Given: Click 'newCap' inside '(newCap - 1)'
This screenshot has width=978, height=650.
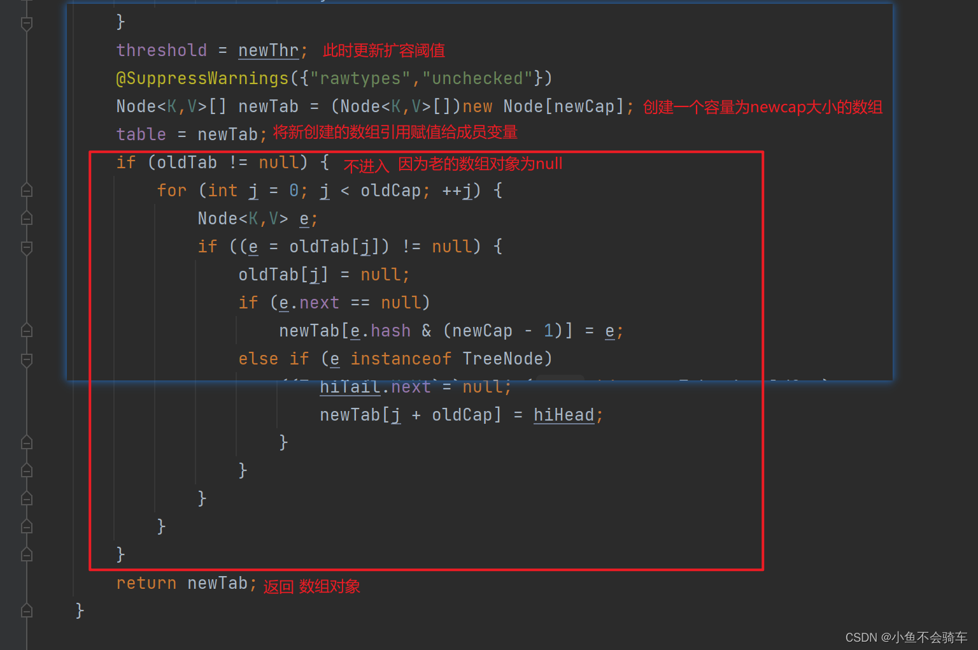Looking at the screenshot, I should click(x=483, y=331).
